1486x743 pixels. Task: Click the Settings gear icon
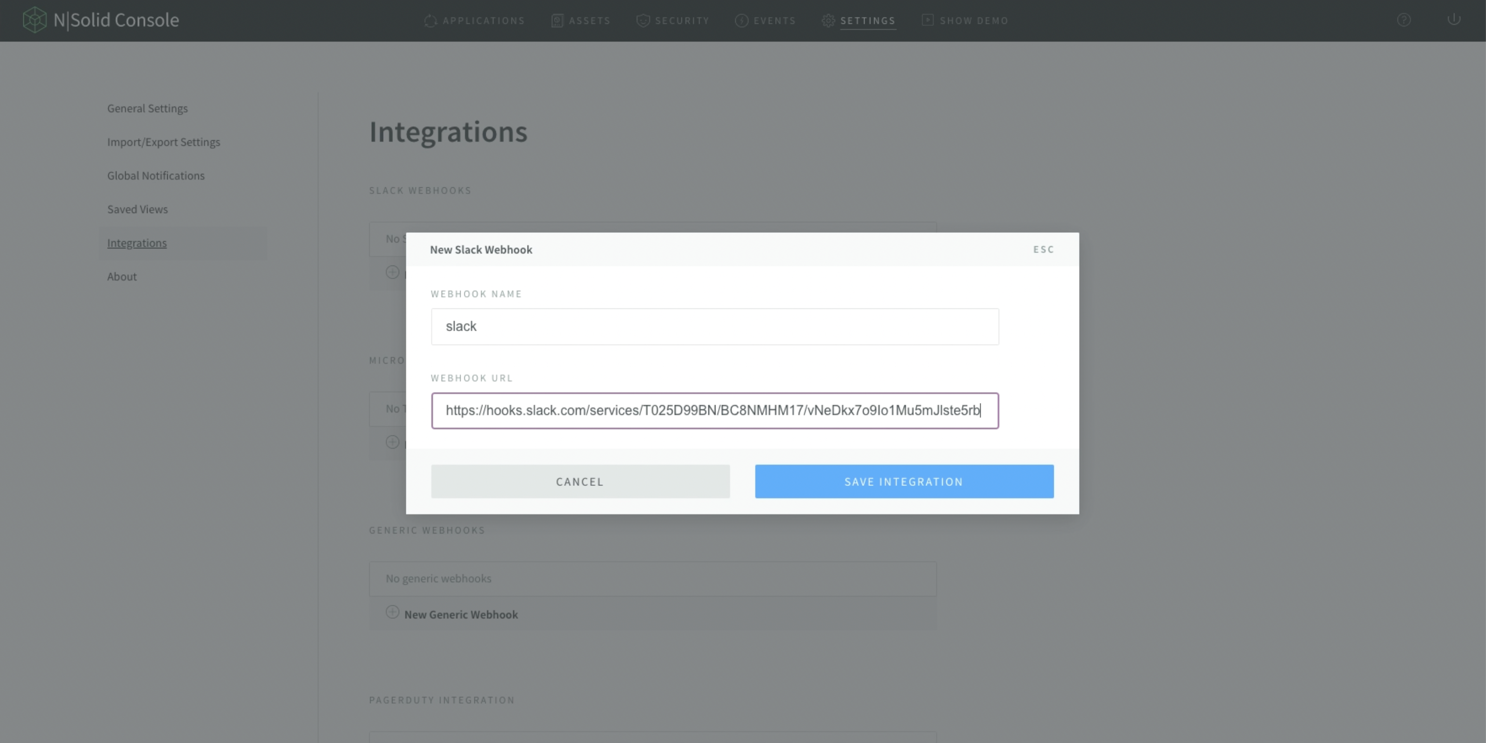828,21
